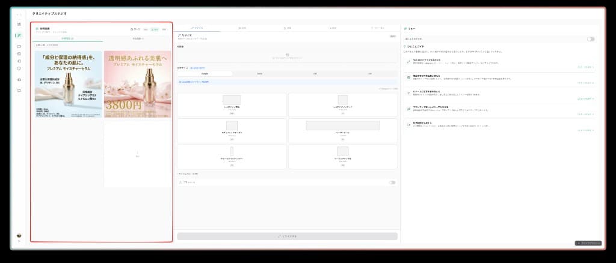Click the topmost icon in the left sidebar

click(x=19, y=24)
